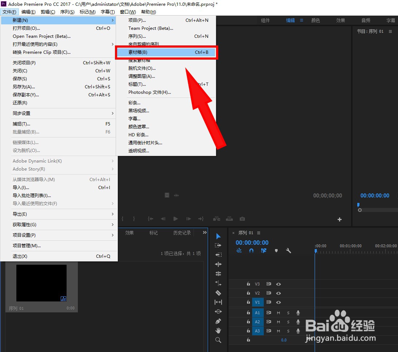Open the 序列 01 timeline panel menu
The height and width of the screenshot is (352, 398).
pyautogui.click(x=258, y=233)
